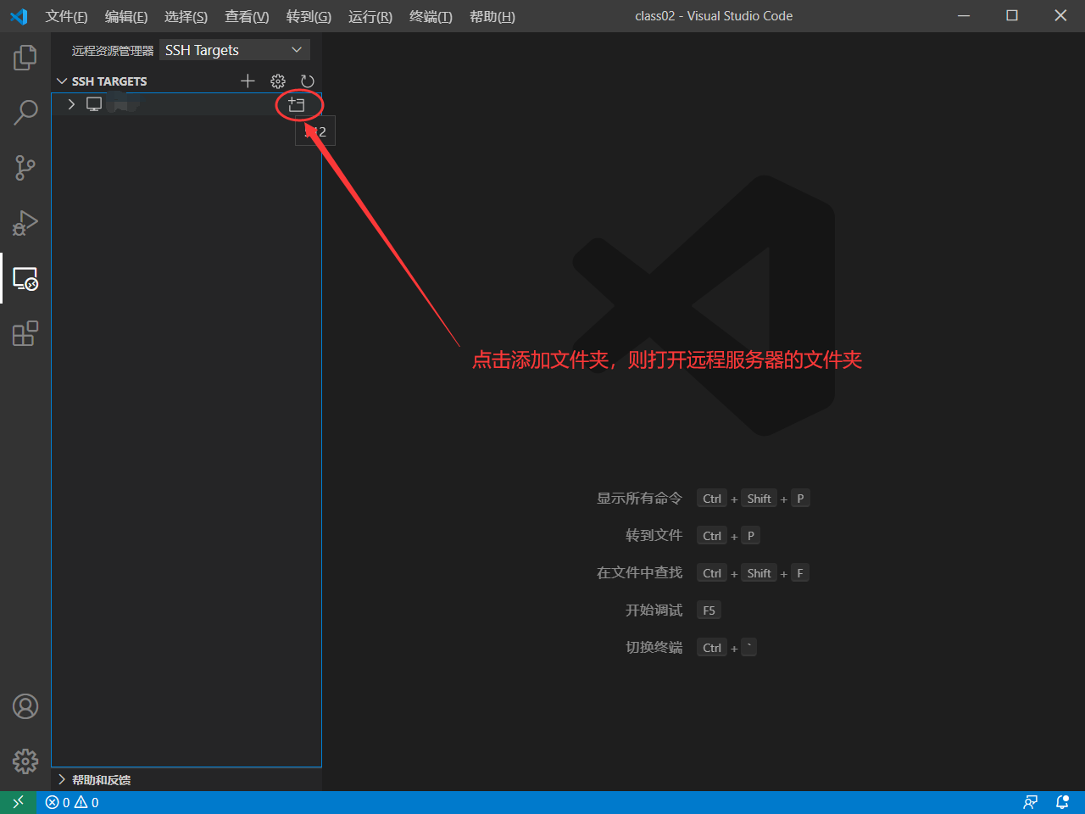This screenshot has height=814, width=1085.
Task: Click the VS Code logo in title bar
Action: pos(19,16)
